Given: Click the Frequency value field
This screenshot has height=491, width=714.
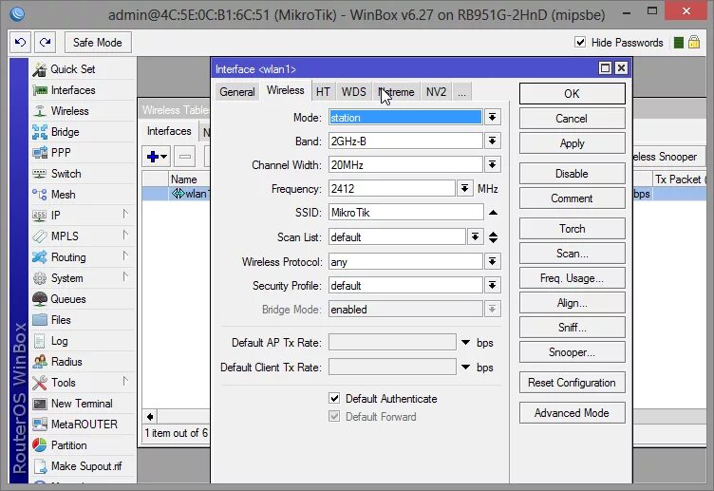Looking at the screenshot, I should 391,189.
